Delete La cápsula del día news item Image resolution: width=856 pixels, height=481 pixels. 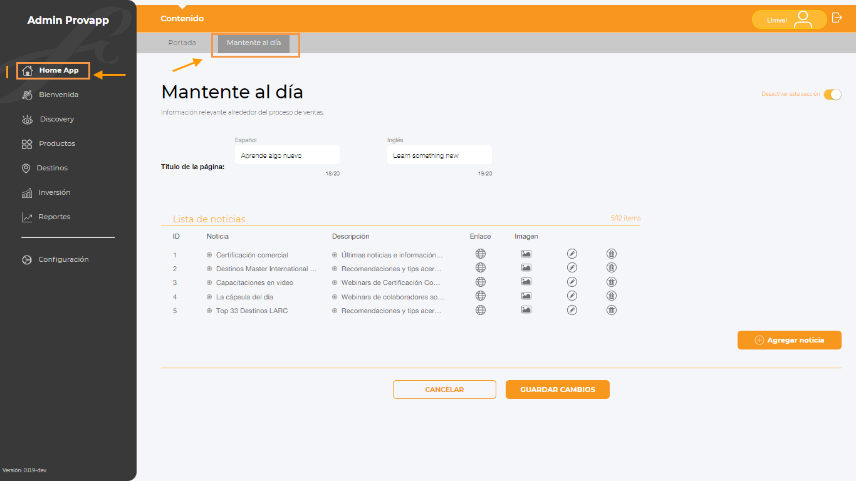[x=612, y=296]
